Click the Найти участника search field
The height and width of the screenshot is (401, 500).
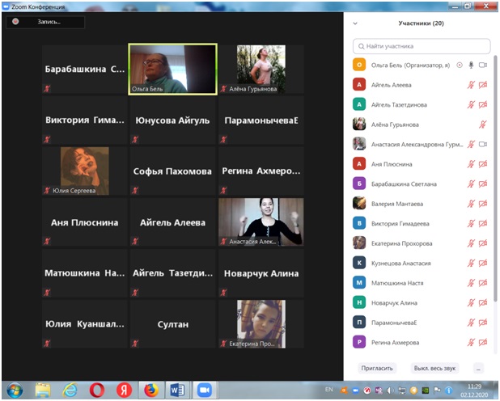tap(422, 46)
